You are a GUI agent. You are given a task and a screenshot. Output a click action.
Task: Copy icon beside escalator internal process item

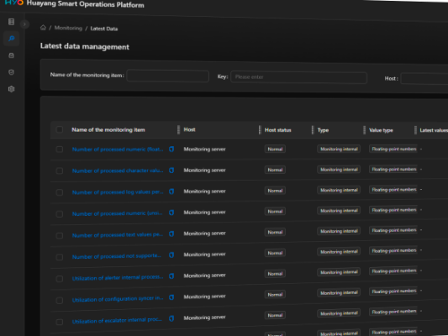(171, 318)
